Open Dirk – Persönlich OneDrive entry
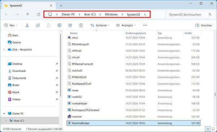 [20, 50]
